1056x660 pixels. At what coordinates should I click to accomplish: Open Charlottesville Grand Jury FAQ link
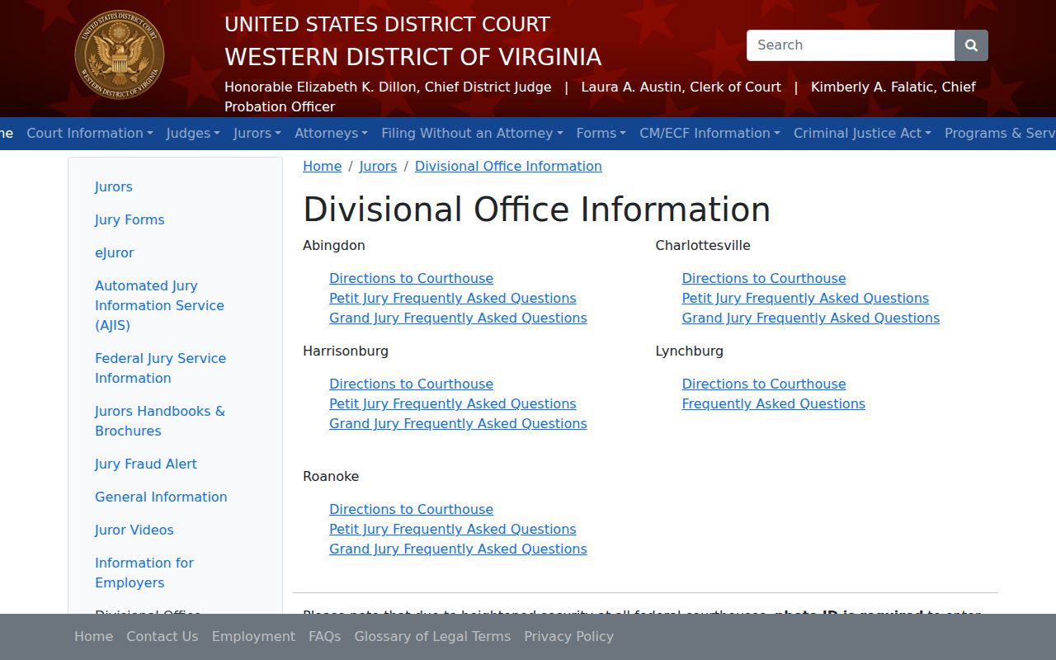(811, 318)
